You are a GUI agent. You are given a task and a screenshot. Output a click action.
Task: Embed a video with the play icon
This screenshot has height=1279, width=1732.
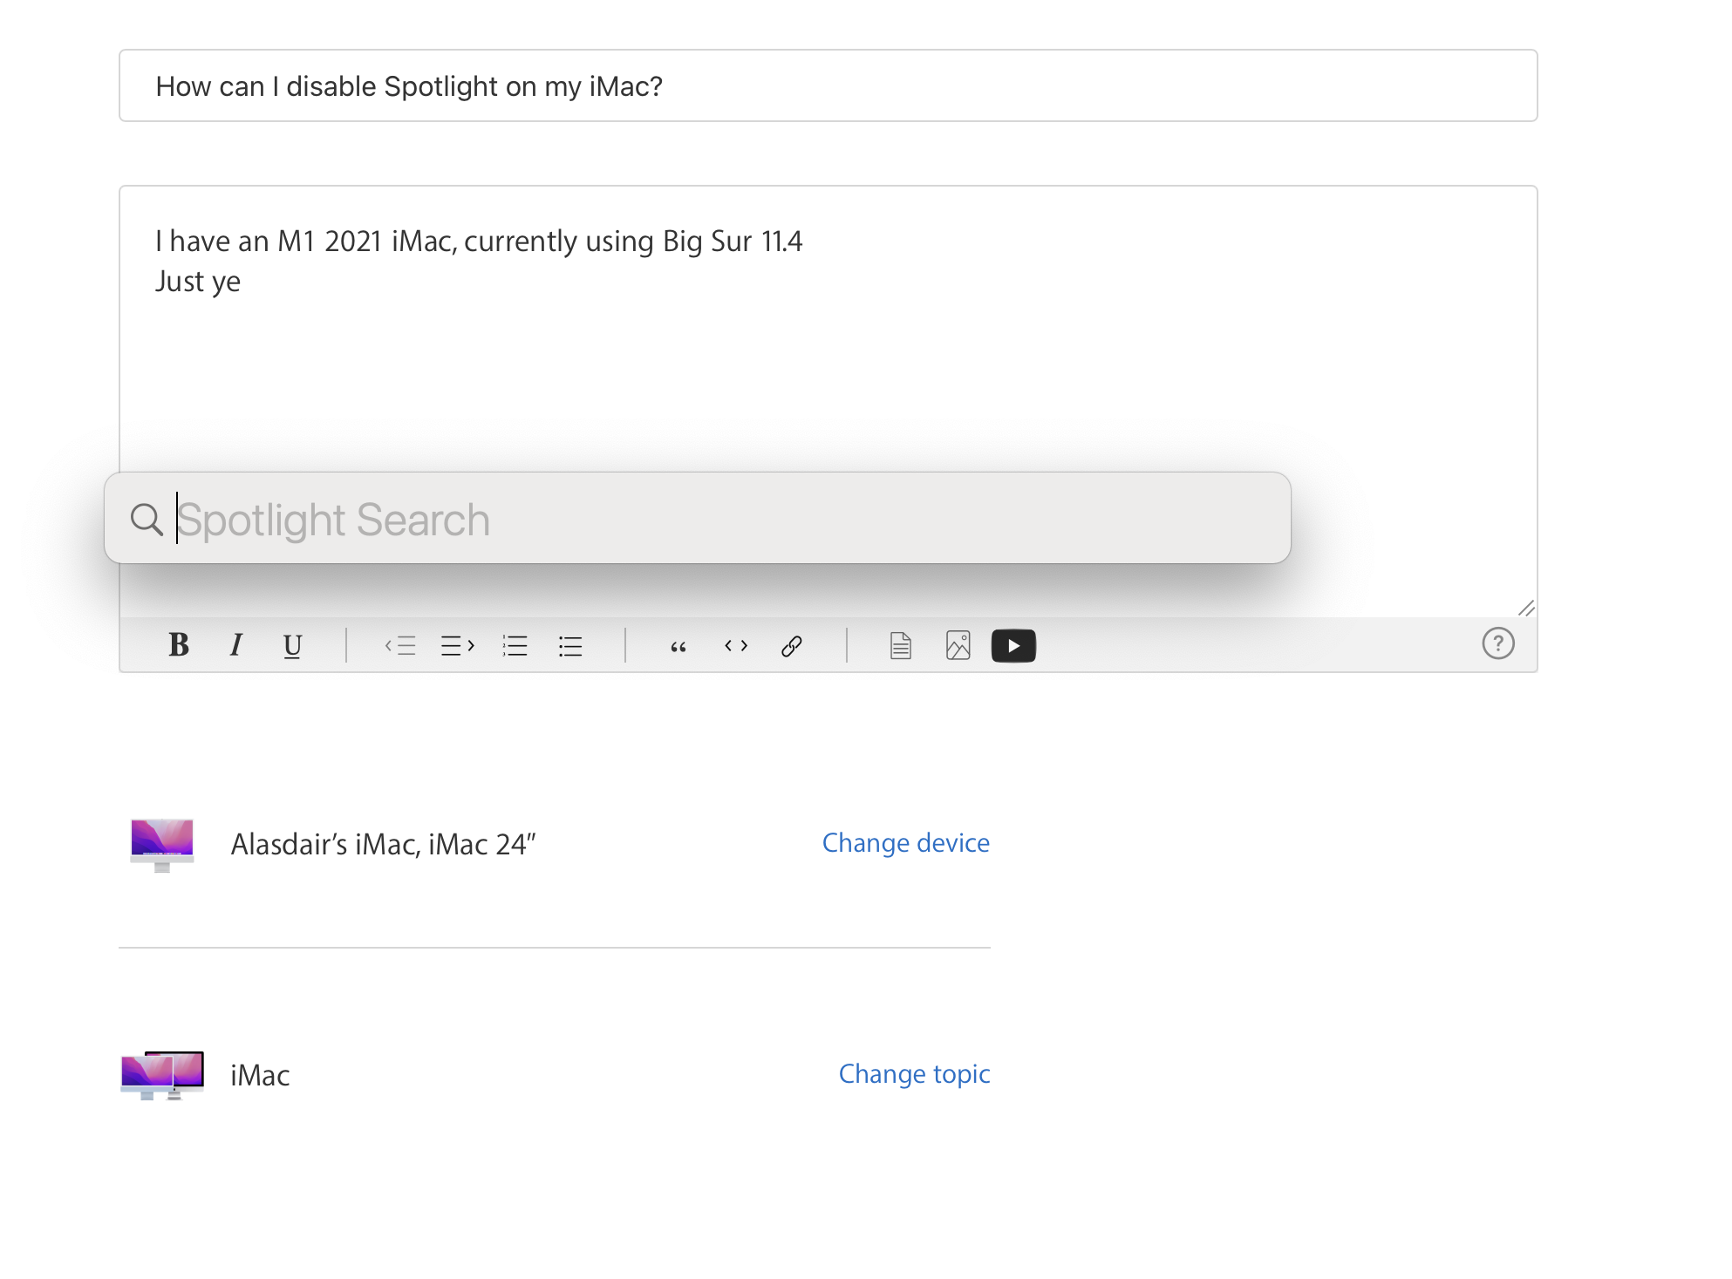pyautogui.click(x=1013, y=646)
